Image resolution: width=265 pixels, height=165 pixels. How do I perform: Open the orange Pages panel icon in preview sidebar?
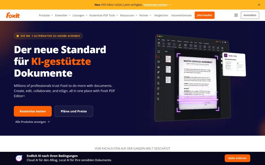pyautogui.click(x=158, y=57)
